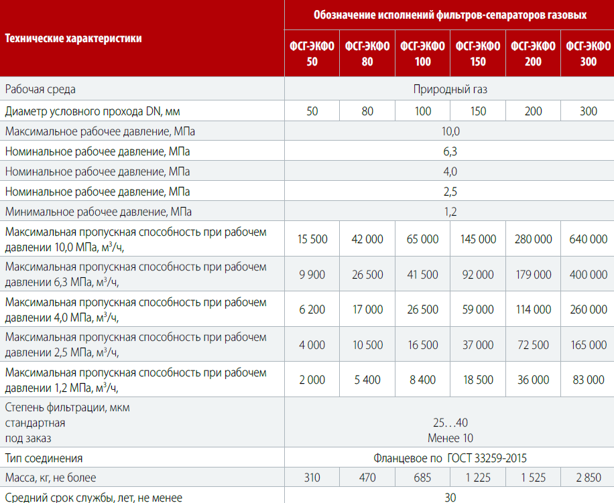Click the cell value '17 000'
614x503 pixels.
[x=367, y=309]
